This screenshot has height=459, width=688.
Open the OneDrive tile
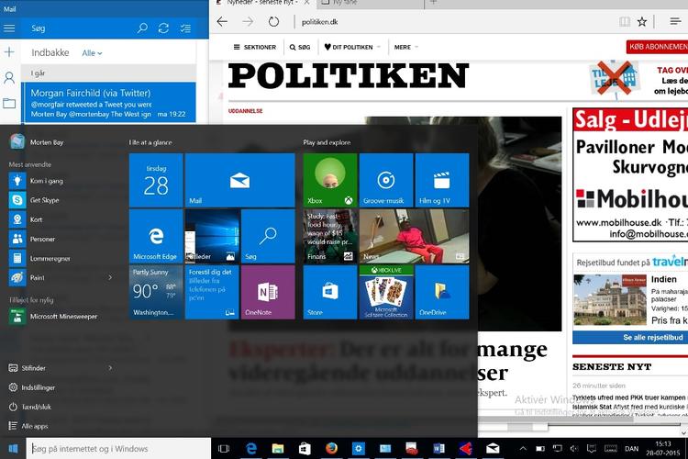(442, 292)
